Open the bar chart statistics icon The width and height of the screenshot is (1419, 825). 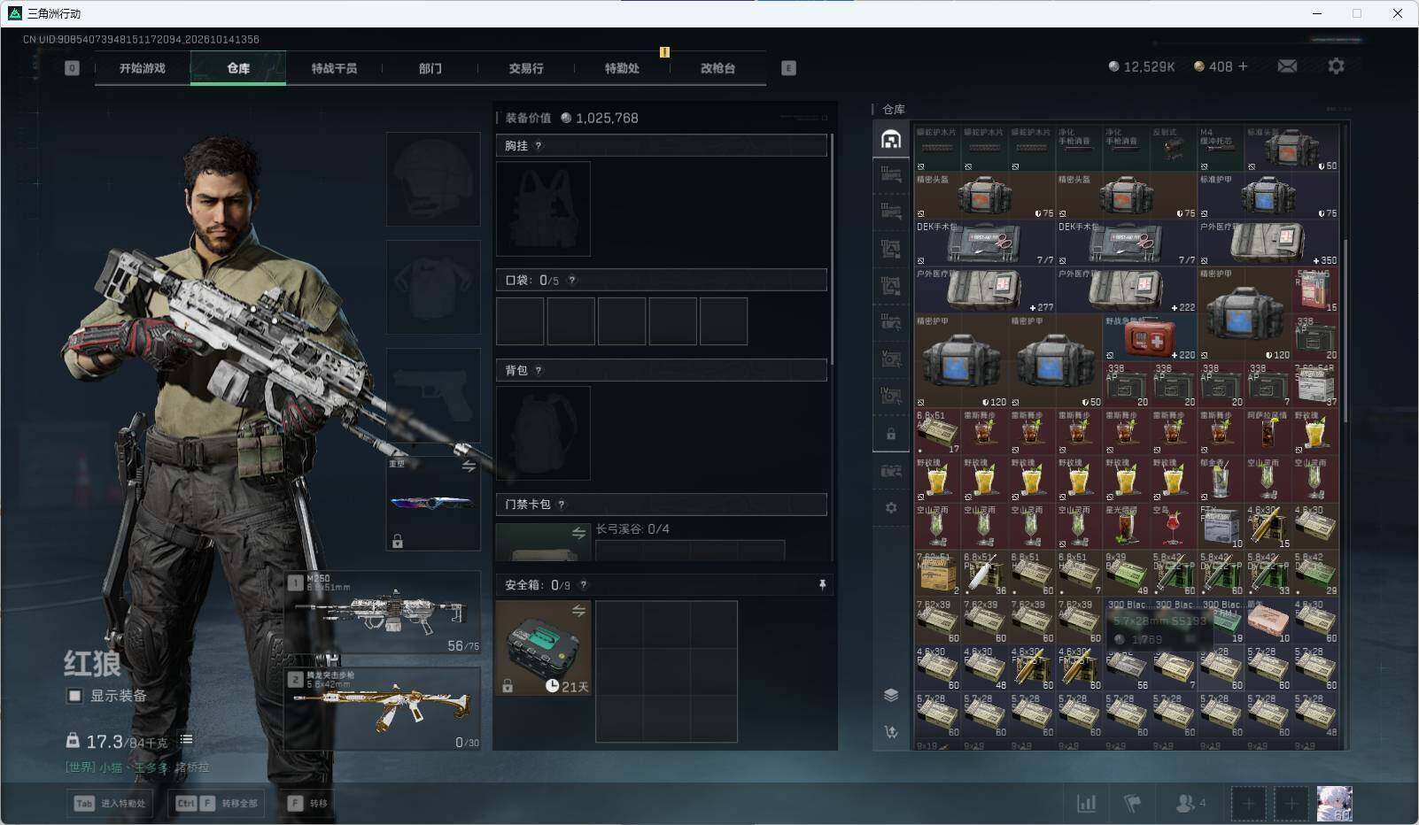click(x=1086, y=803)
